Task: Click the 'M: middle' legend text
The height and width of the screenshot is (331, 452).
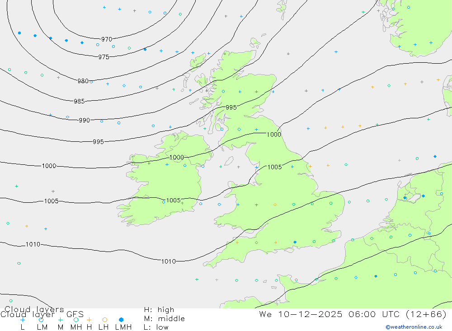Action: click(165, 319)
